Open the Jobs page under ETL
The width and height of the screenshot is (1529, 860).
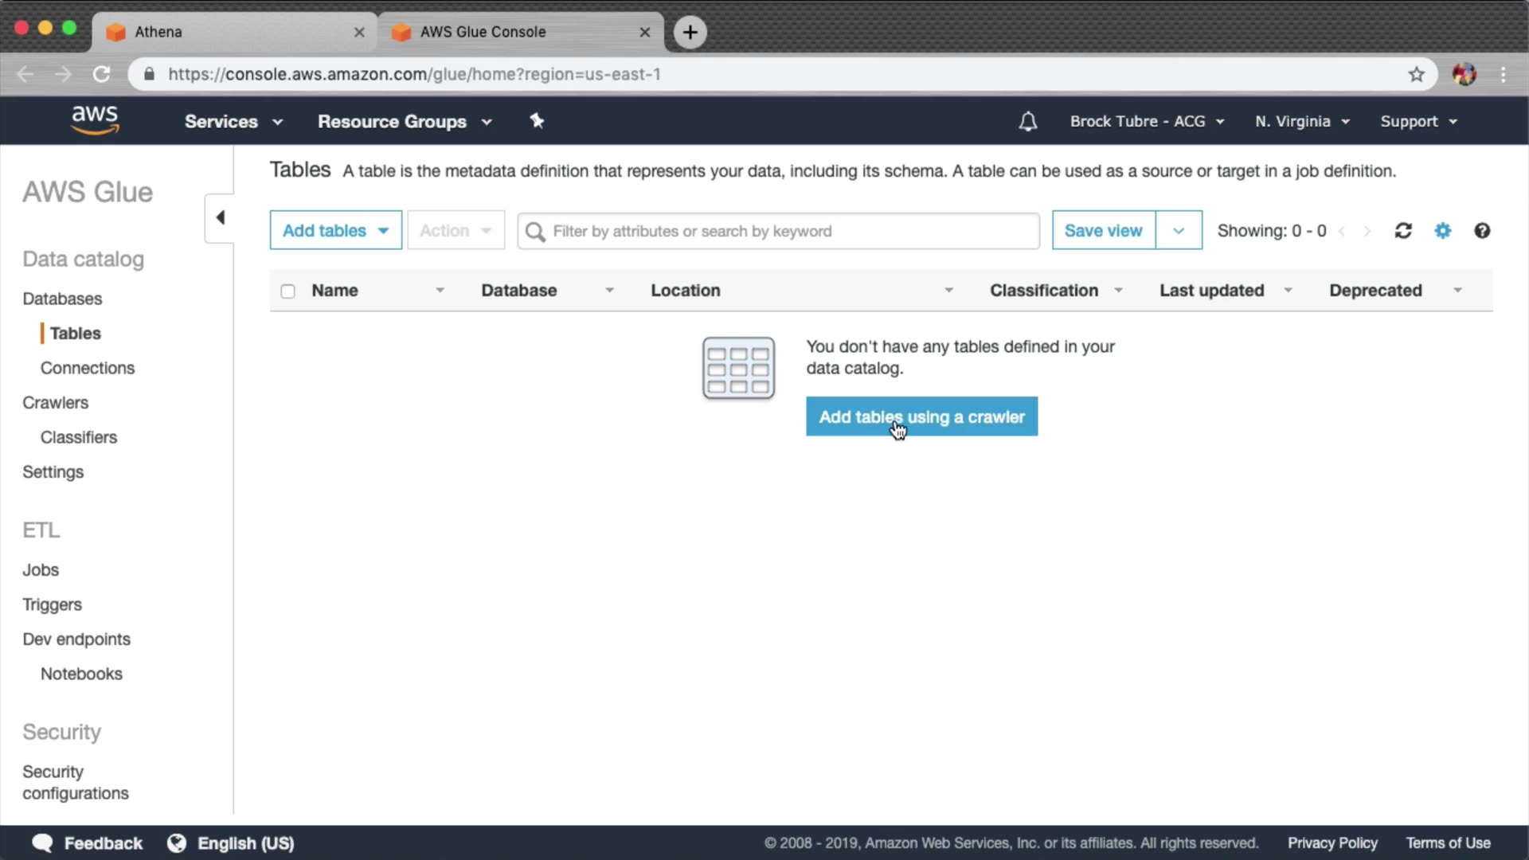(41, 570)
